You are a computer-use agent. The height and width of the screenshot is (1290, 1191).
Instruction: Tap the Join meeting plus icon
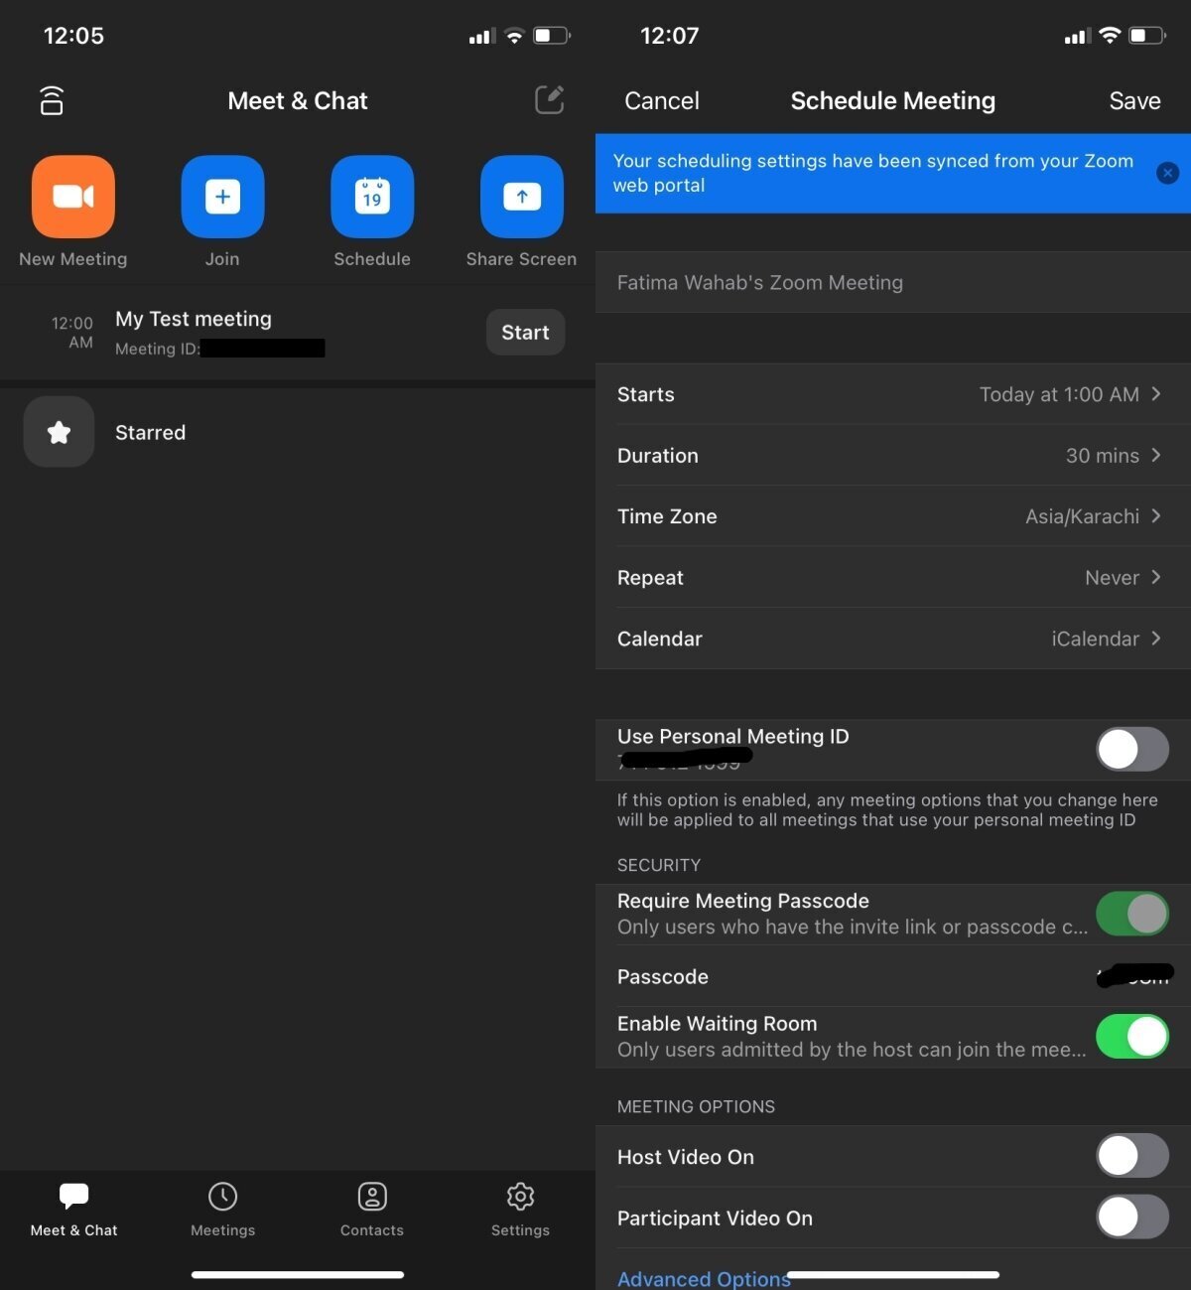222,196
